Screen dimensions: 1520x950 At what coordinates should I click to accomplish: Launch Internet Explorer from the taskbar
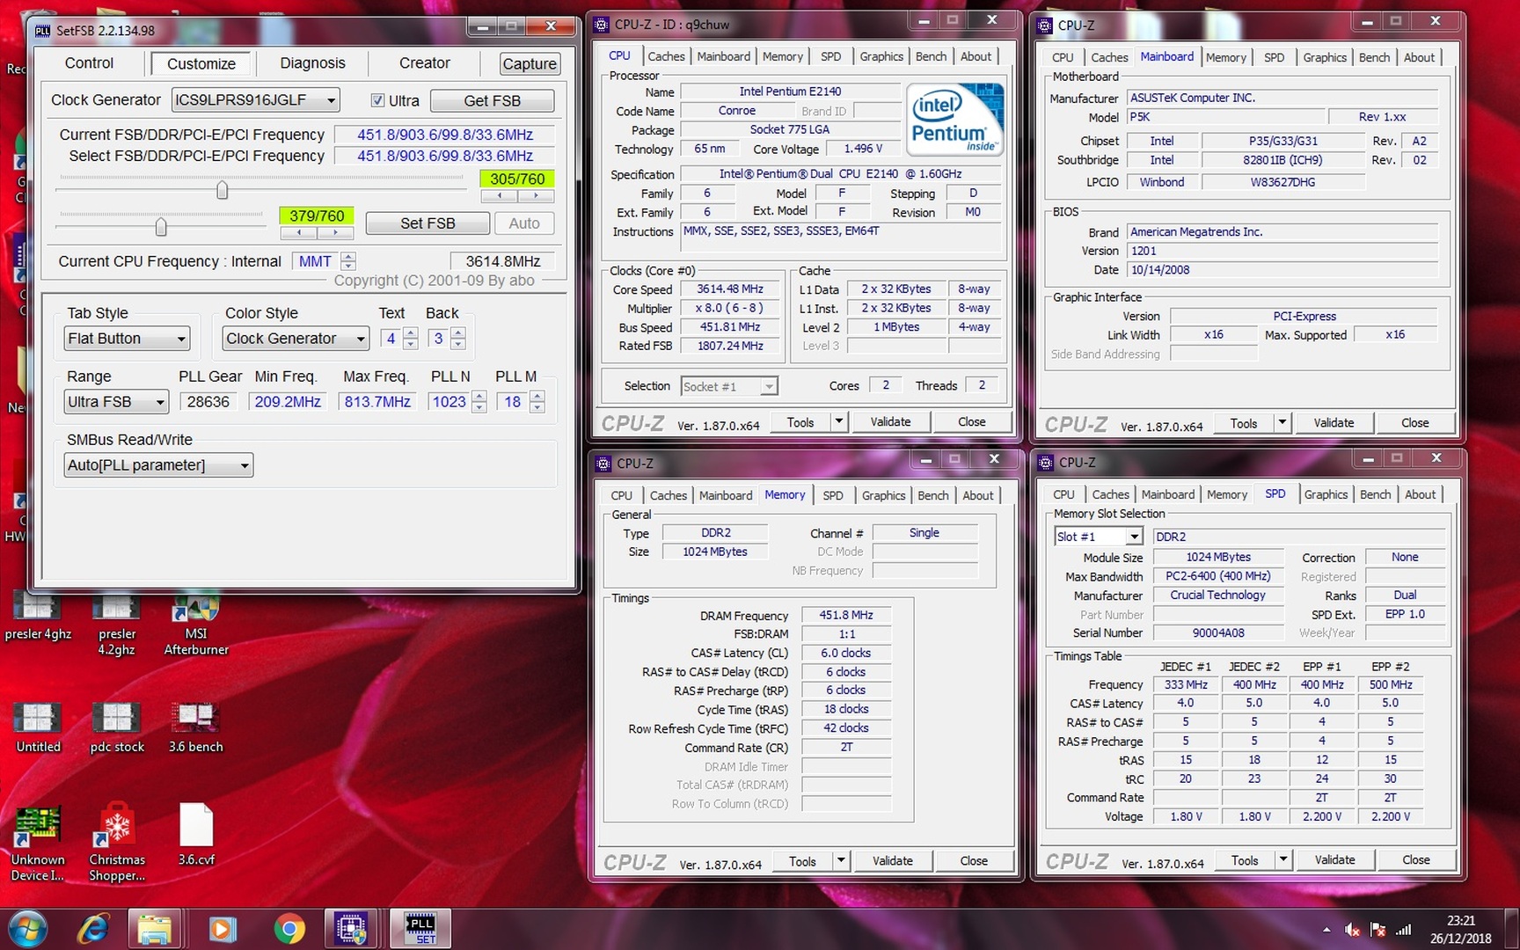92,929
